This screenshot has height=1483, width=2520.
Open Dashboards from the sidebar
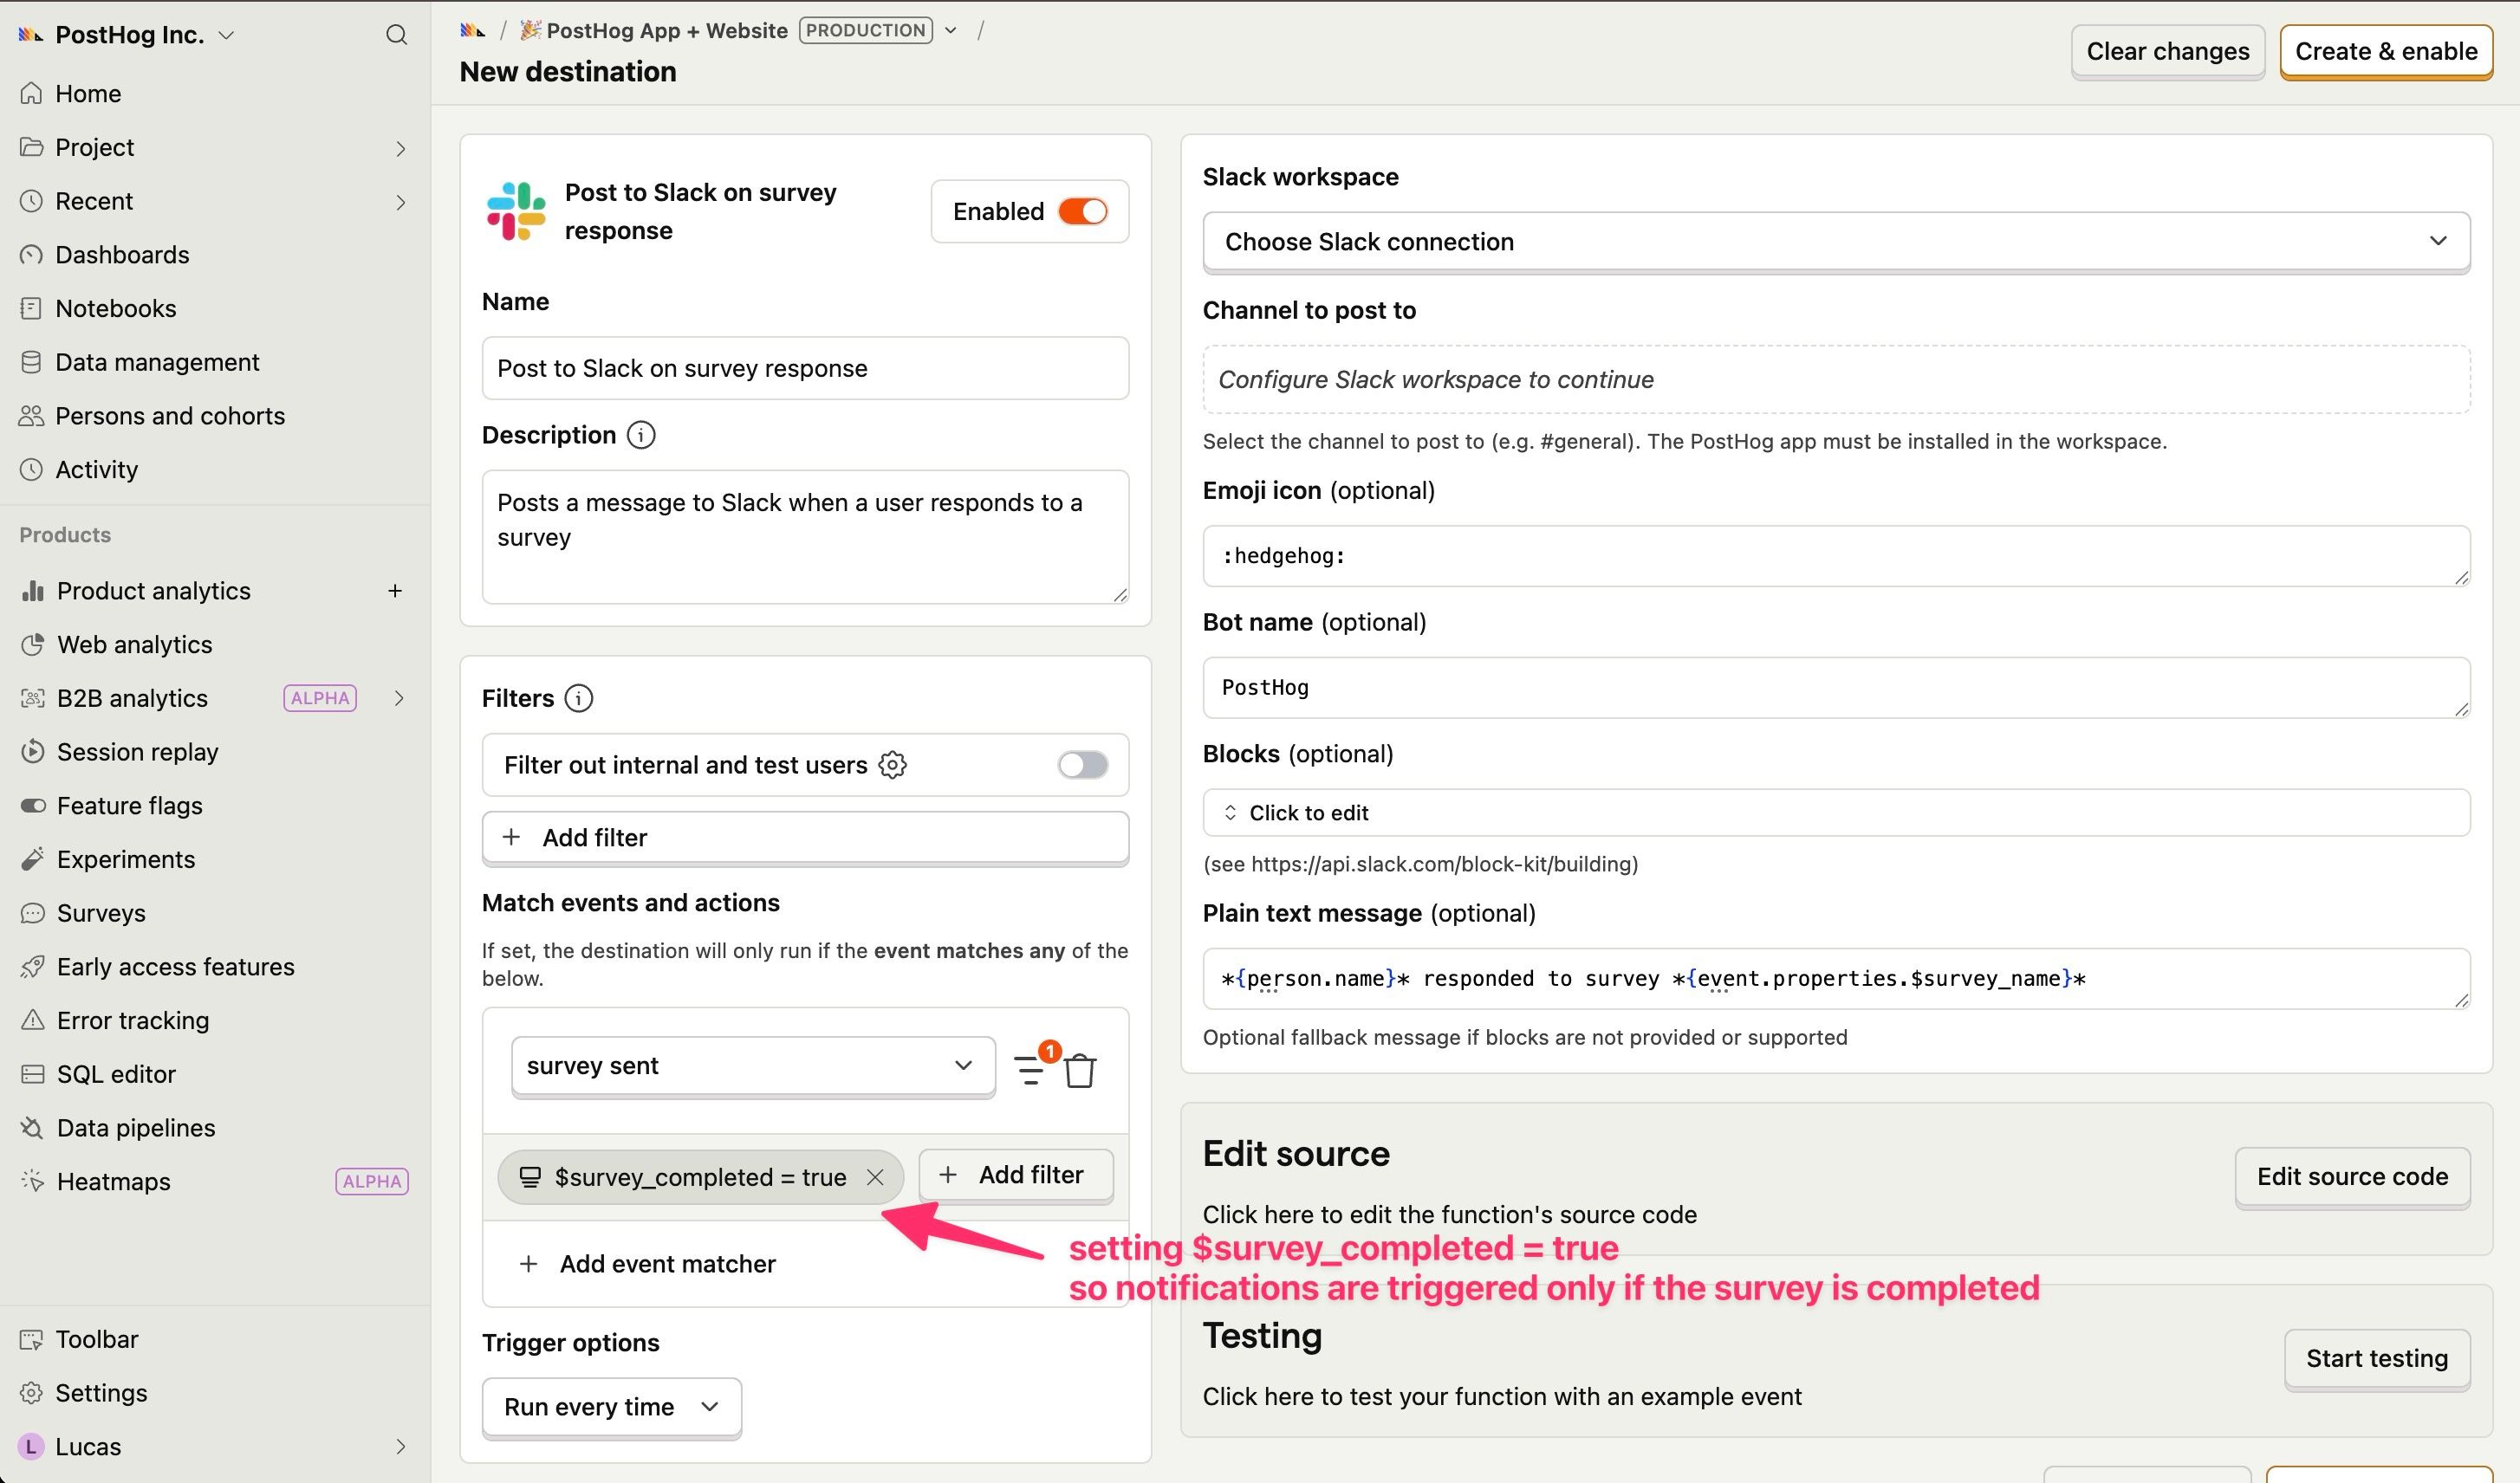tap(122, 255)
